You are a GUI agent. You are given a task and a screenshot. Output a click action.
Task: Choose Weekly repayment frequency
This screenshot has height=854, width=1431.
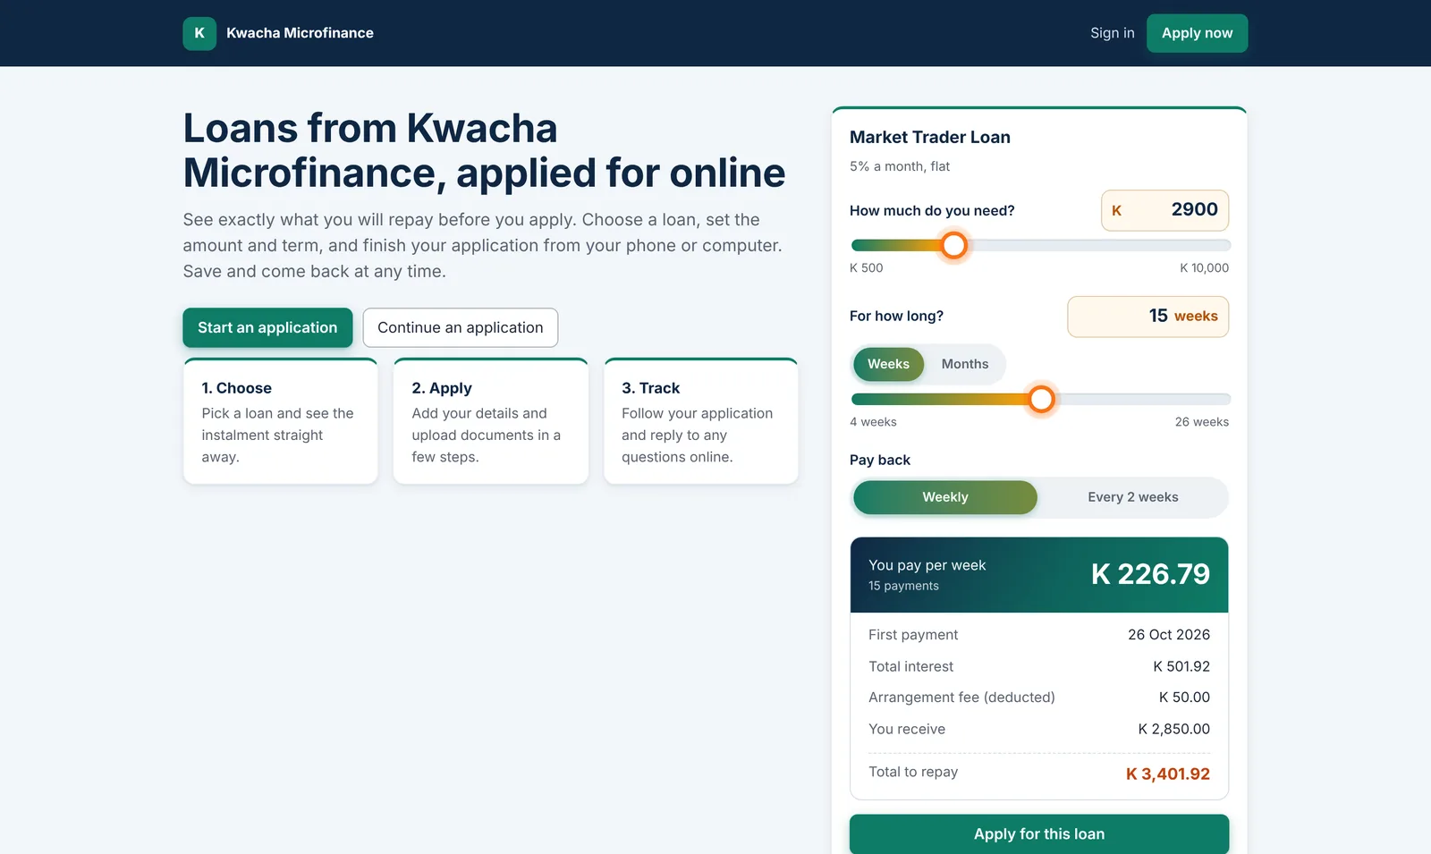click(x=945, y=497)
